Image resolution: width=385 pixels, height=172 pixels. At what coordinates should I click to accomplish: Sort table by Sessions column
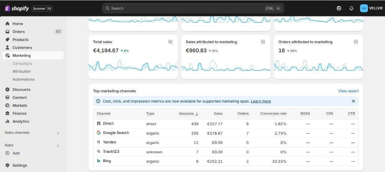tap(189, 114)
